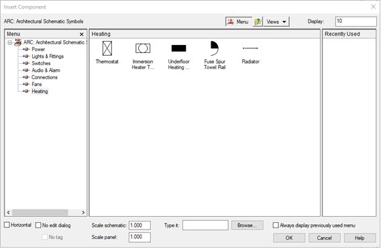Open the Audio & Alarm category
This screenshot has height=249, width=381.
(x=46, y=70)
